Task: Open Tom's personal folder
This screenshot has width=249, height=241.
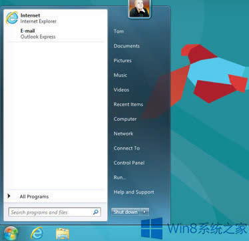Action: [x=119, y=31]
